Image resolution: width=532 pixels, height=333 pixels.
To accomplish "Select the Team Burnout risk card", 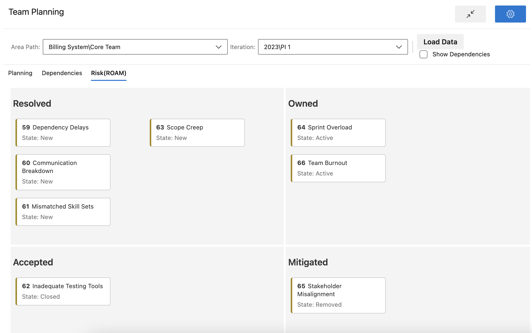I will click(x=338, y=168).
